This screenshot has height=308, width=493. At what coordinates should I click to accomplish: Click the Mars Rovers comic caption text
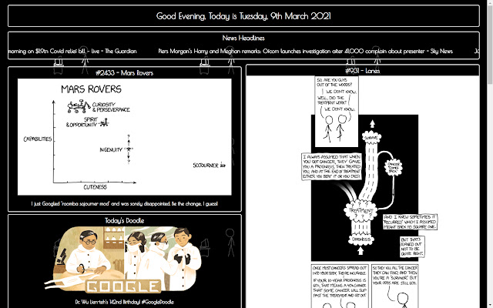[x=125, y=203]
